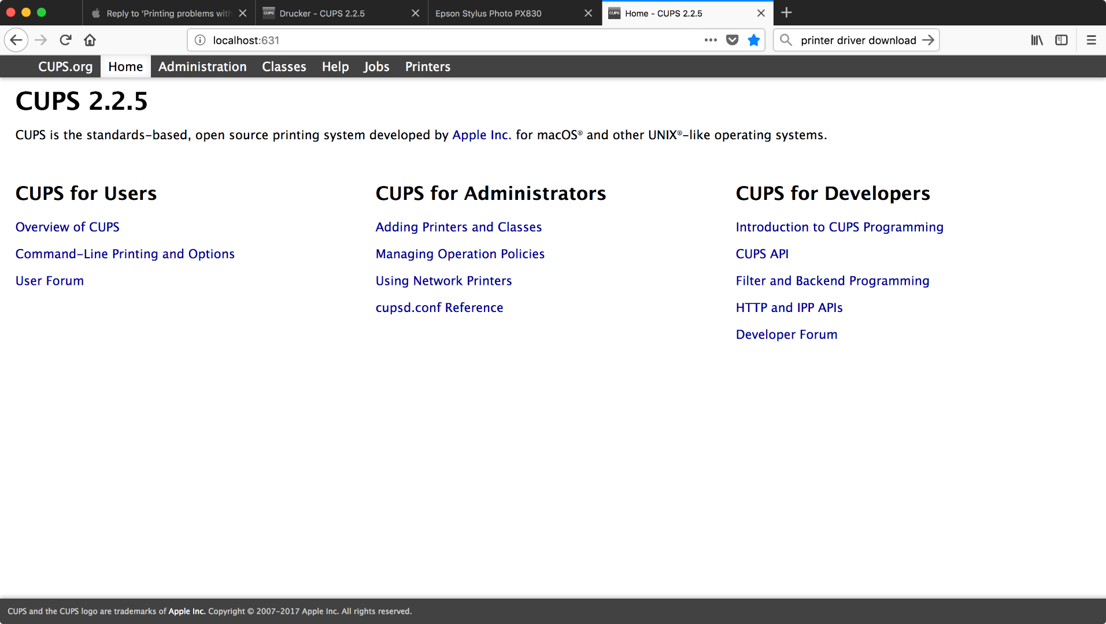The image size is (1106, 624).
Task: Open HTTP and IPP APIs link
Action: click(789, 307)
